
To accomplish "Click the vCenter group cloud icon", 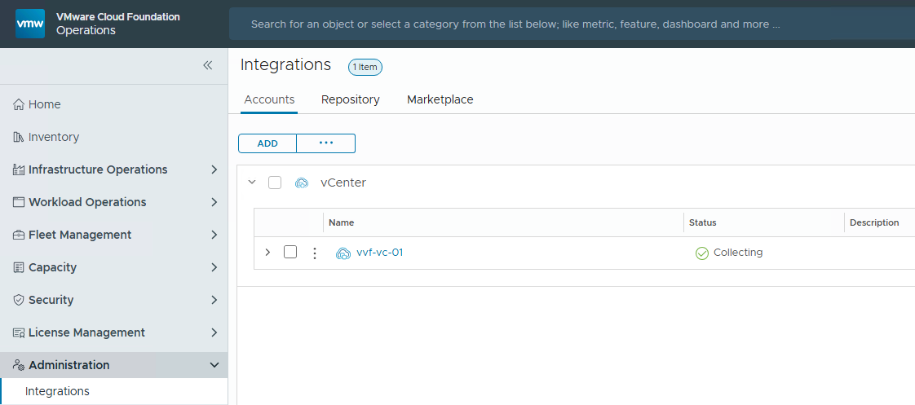I will tap(302, 183).
